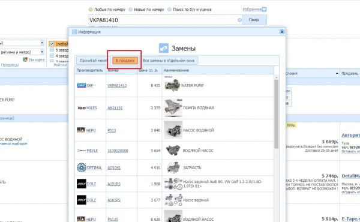Open 'Все замены в отдельном окне' tab

click(x=169, y=61)
